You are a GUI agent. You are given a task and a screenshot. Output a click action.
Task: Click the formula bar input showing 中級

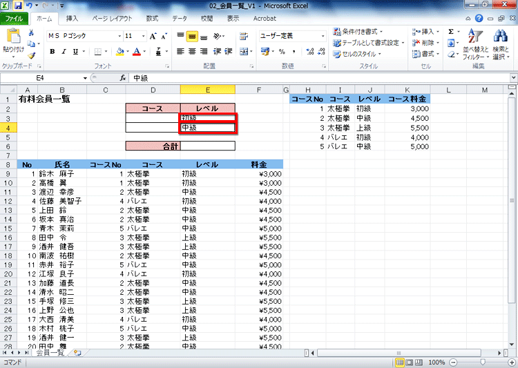pyautogui.click(x=318, y=78)
